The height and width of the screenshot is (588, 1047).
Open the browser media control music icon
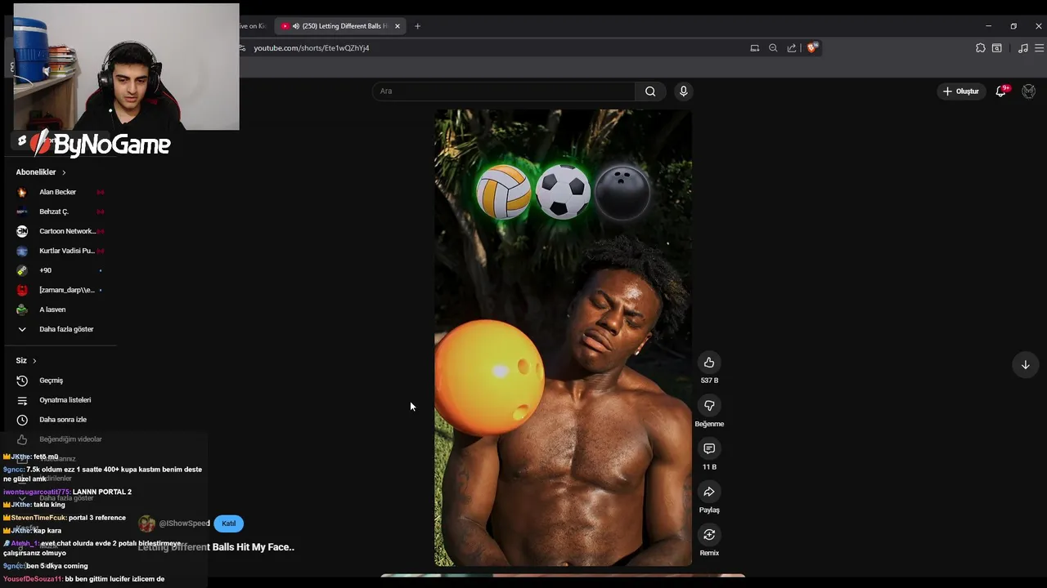pyautogui.click(x=1022, y=48)
